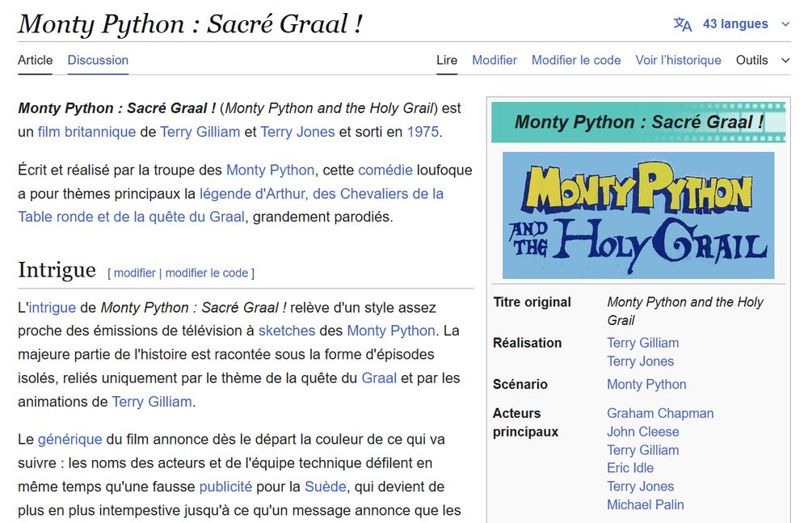808x523 pixels.
Task: Open the Terry Gilliam link in intro sentence
Action: (x=200, y=132)
